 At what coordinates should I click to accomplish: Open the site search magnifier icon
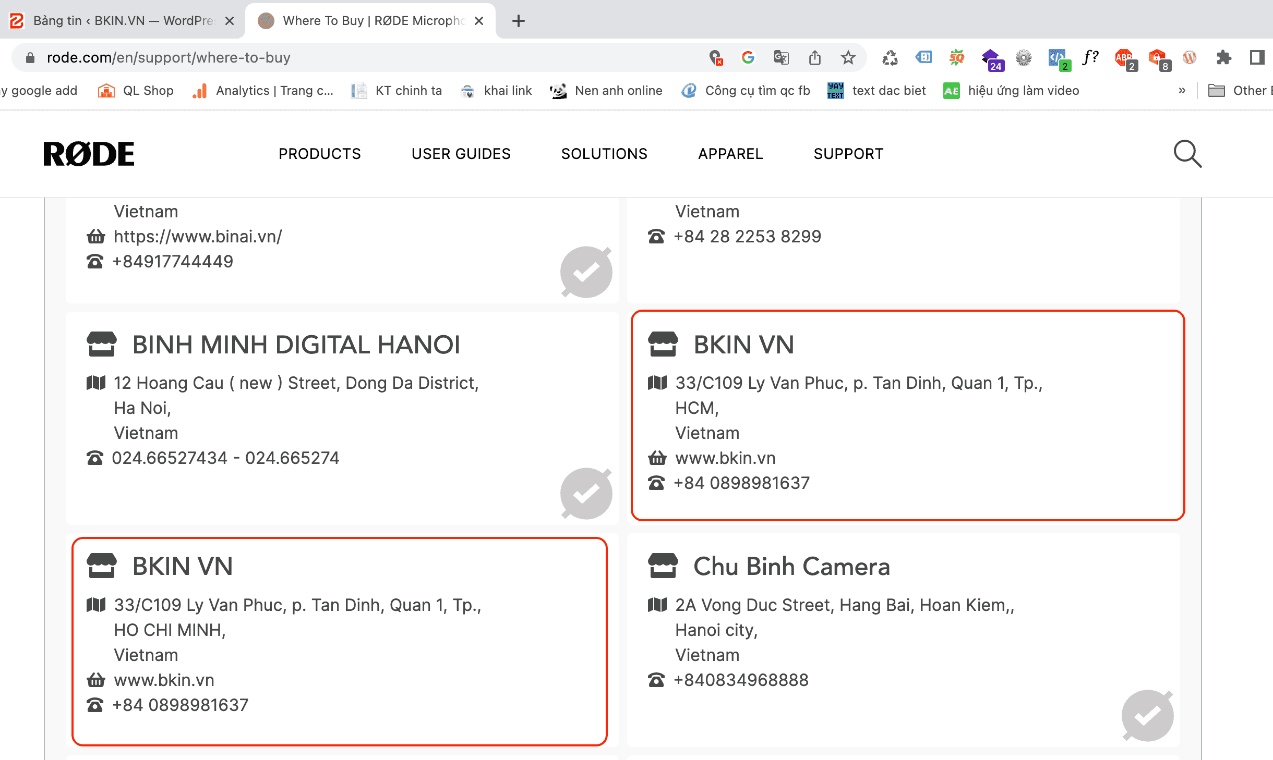click(x=1187, y=154)
